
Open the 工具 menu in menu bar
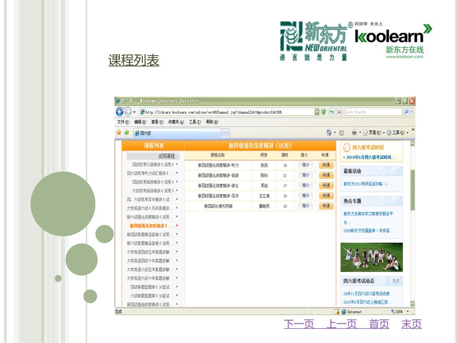pos(195,122)
